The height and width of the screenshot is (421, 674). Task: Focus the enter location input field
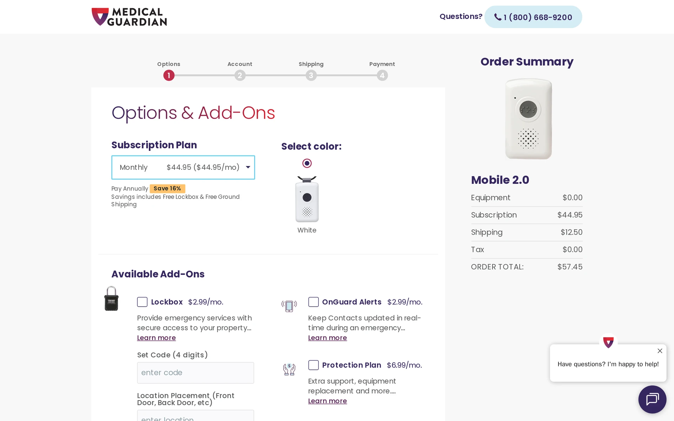point(196,416)
